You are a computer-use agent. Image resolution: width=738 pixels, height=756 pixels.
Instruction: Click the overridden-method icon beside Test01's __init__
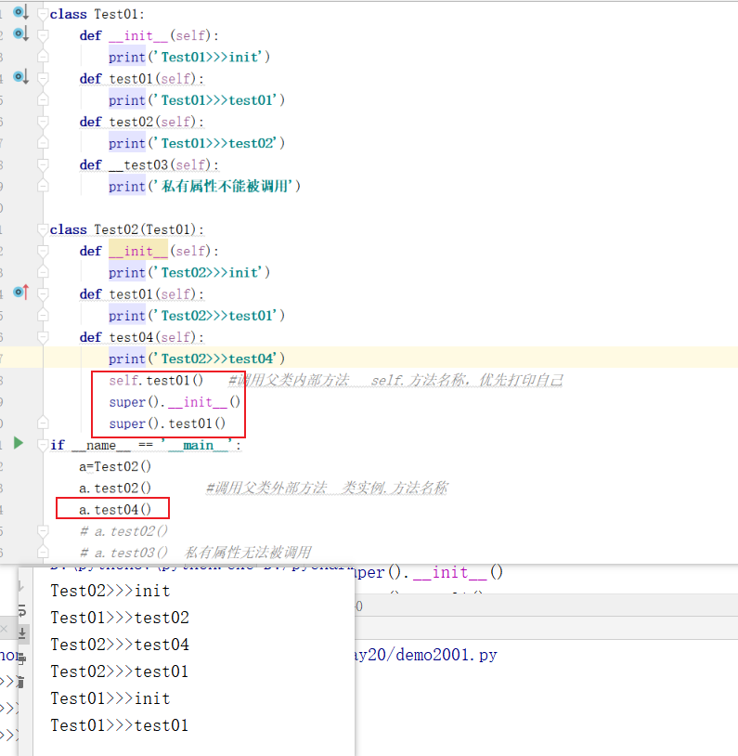20,33
